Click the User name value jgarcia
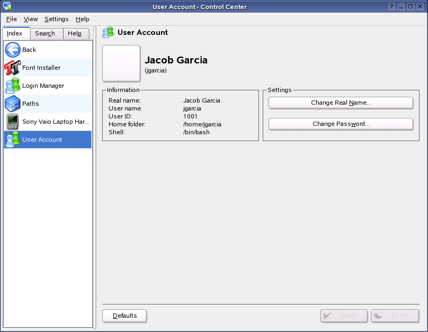428x332 pixels. [192, 108]
